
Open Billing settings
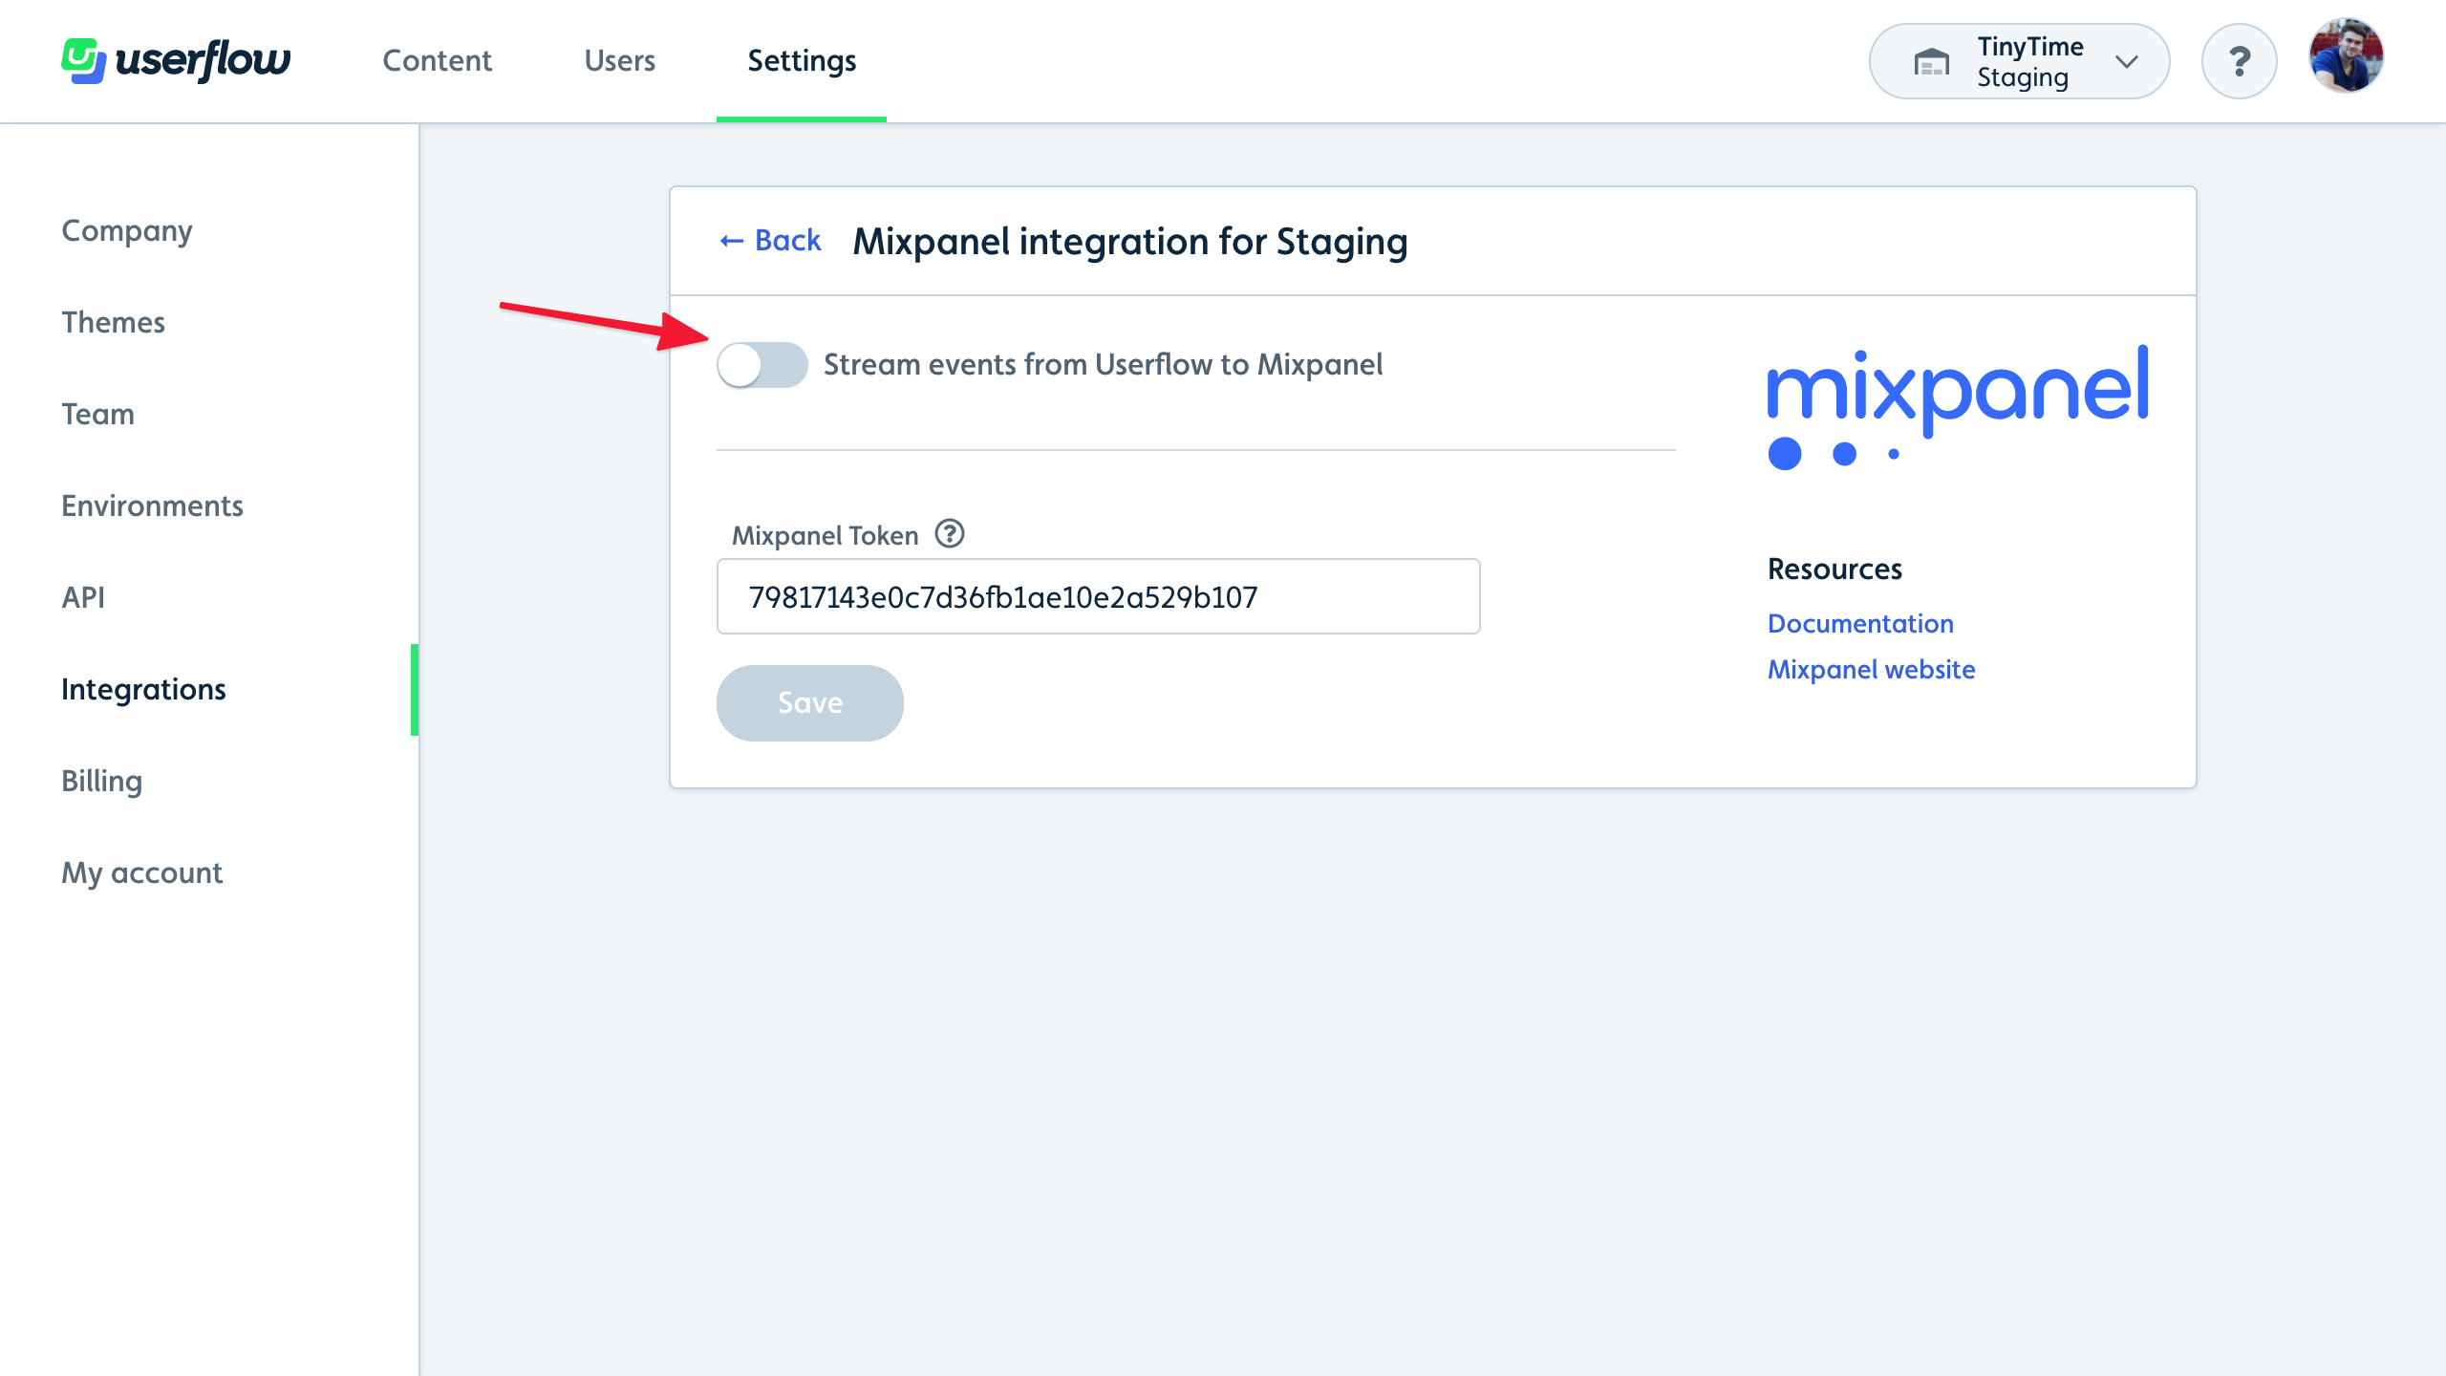(x=101, y=781)
